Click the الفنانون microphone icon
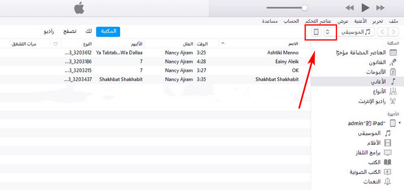The width and height of the screenshot is (404, 190). click(x=393, y=62)
